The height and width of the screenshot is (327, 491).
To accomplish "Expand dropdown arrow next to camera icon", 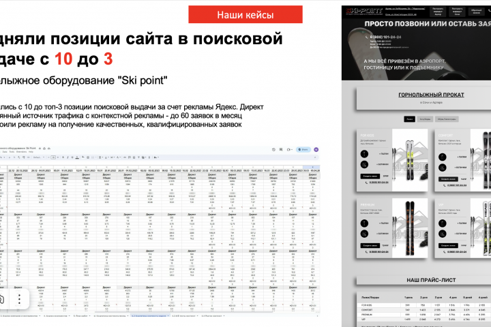I will pos(292,150).
